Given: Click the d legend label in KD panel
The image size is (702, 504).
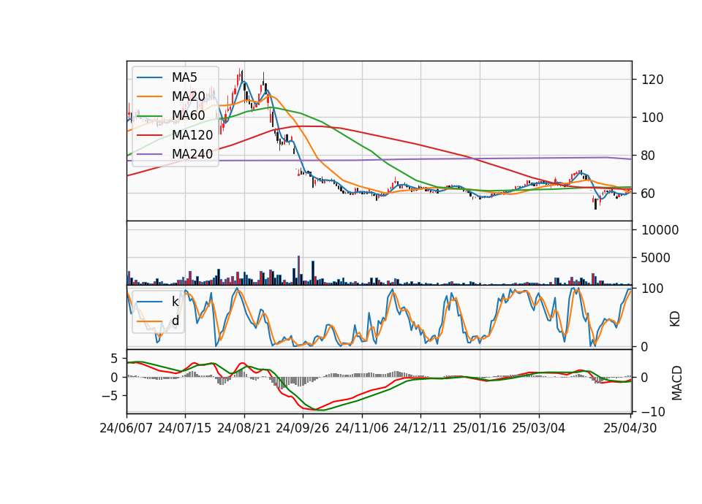Looking at the screenshot, I should pos(175,321).
